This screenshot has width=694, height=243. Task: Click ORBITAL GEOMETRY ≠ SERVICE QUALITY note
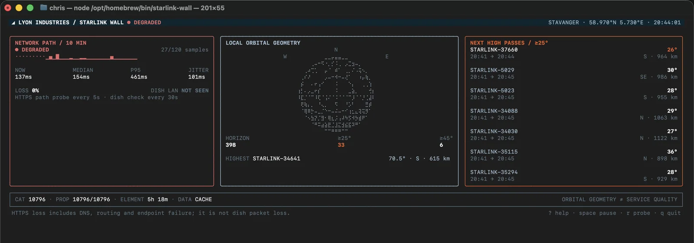click(x=619, y=200)
